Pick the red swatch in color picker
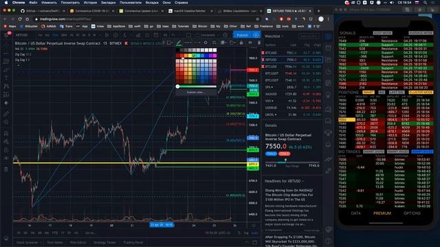The image size is (440, 247). click(181, 56)
